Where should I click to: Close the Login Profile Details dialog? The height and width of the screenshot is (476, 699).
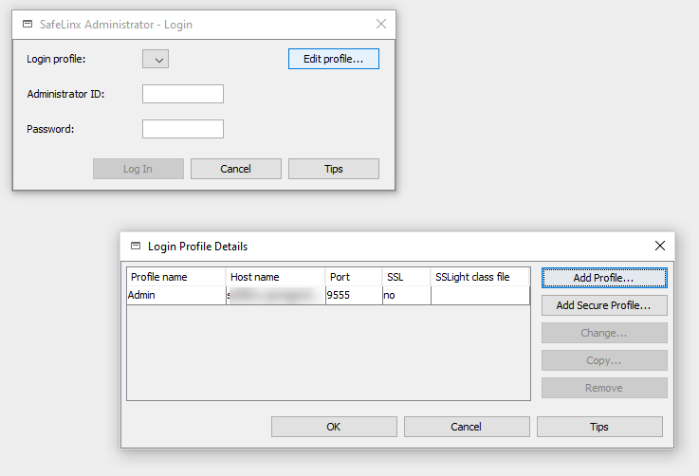(660, 246)
